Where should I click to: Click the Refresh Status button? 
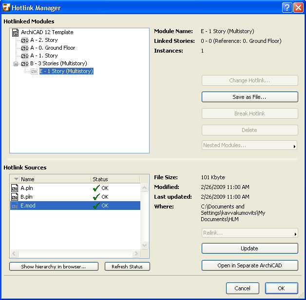(127, 266)
